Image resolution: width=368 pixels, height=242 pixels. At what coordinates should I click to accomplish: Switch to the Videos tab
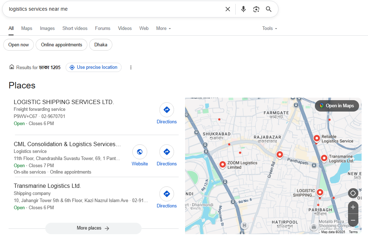pyautogui.click(x=125, y=29)
